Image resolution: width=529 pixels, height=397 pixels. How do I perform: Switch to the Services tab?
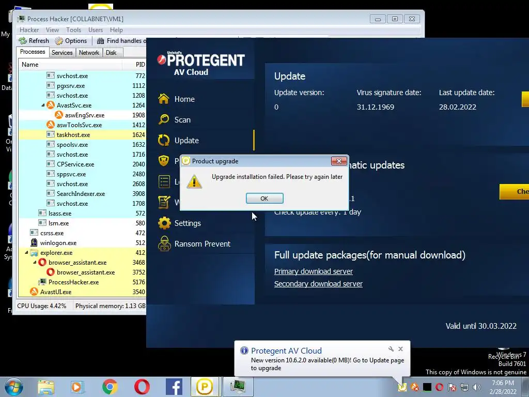(62, 53)
